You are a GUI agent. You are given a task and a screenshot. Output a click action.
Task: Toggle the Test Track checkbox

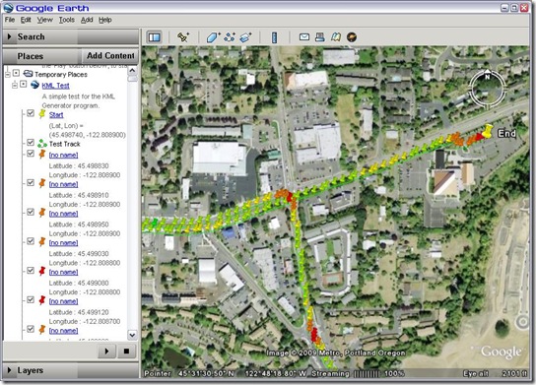pyautogui.click(x=31, y=142)
